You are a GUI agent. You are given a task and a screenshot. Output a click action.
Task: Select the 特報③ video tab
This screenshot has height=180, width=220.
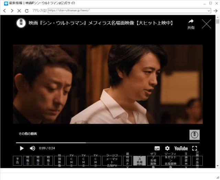tap(27, 161)
